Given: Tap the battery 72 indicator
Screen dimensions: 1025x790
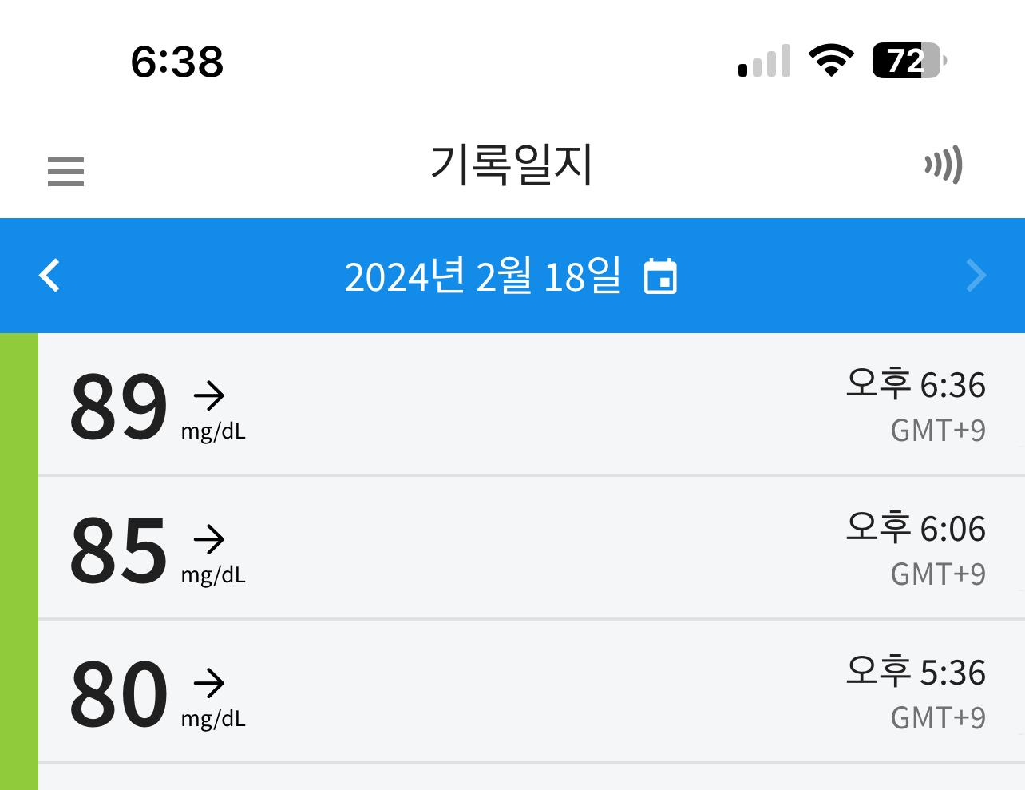Looking at the screenshot, I should pyautogui.click(x=909, y=61).
